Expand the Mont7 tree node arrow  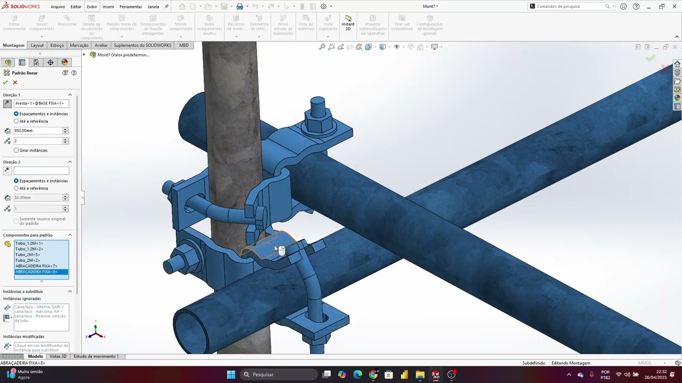[84, 55]
